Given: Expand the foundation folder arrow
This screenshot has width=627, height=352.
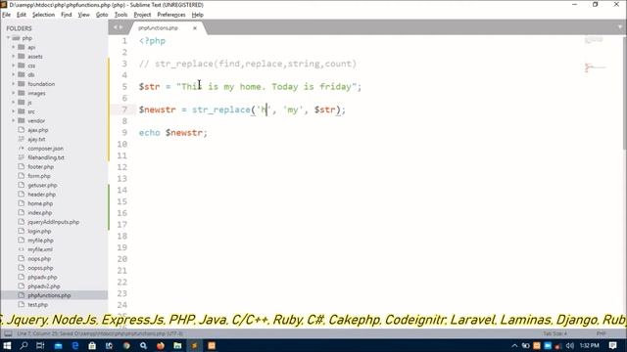Looking at the screenshot, I should [x=13, y=84].
